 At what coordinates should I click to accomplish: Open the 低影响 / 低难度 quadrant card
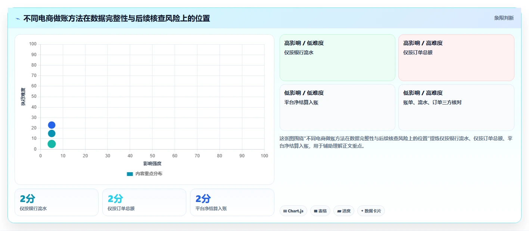pos(337,108)
